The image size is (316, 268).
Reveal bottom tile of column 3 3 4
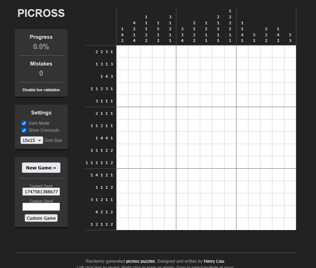(x=182, y=224)
